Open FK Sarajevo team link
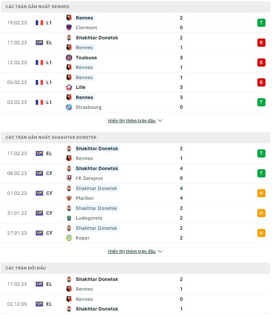 (x=89, y=178)
